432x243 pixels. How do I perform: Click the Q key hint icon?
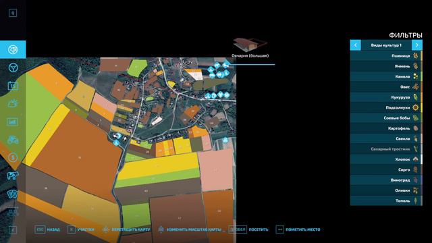13,13
